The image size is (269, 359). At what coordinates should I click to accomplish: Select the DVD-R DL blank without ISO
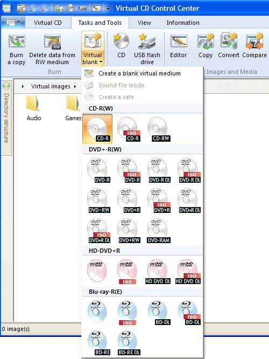click(x=159, y=170)
